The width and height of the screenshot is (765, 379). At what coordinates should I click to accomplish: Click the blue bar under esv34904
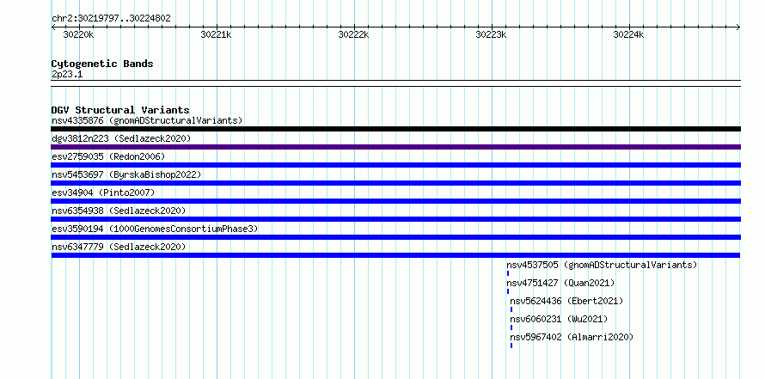click(395, 201)
